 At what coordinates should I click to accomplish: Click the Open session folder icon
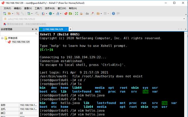[x=9, y=13]
